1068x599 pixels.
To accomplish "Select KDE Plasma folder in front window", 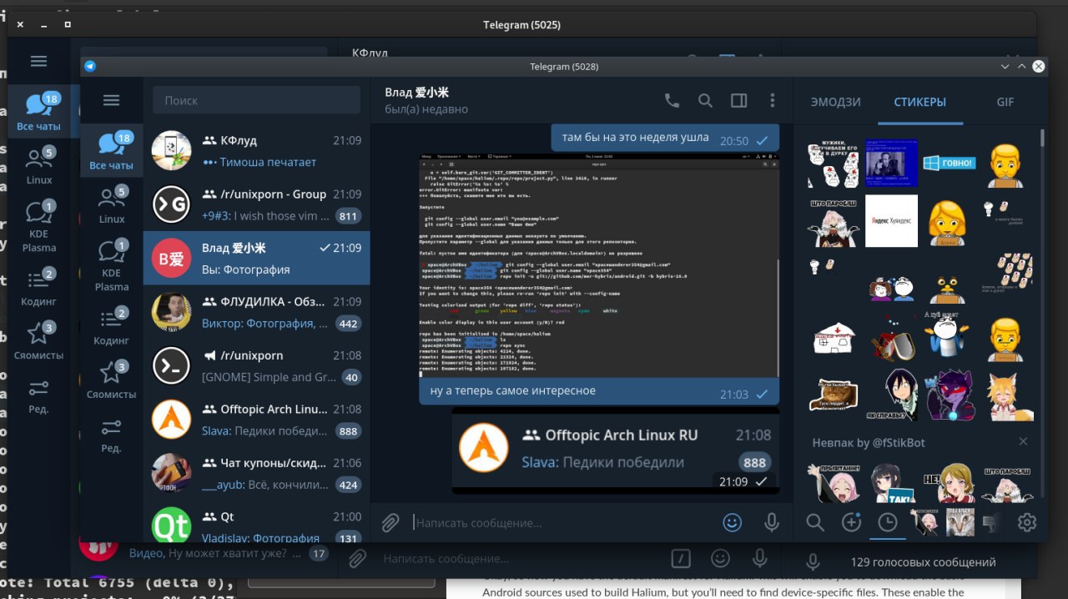I will (111, 265).
